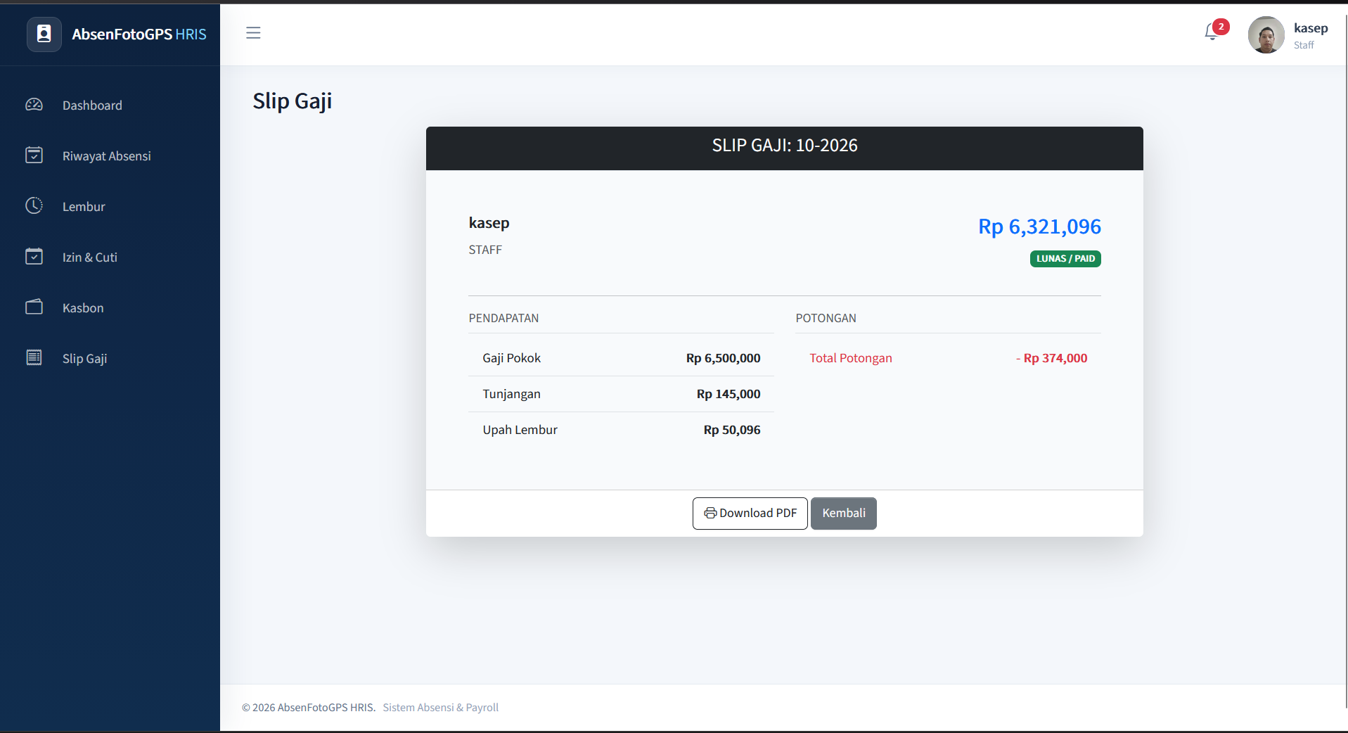1348x733 pixels.
Task: Click the Riwayat Absensi calendar icon
Action: click(x=34, y=155)
